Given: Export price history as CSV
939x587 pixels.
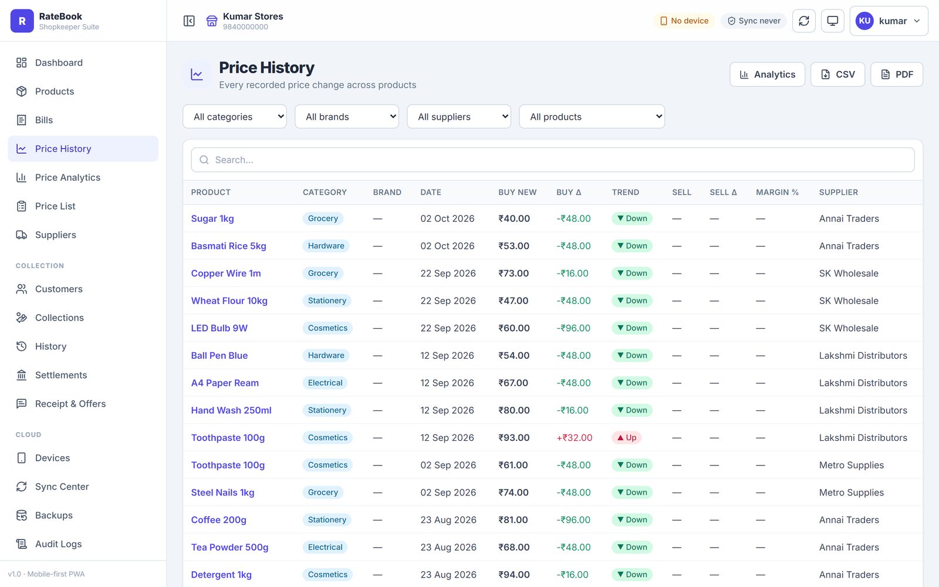Looking at the screenshot, I should (837, 75).
